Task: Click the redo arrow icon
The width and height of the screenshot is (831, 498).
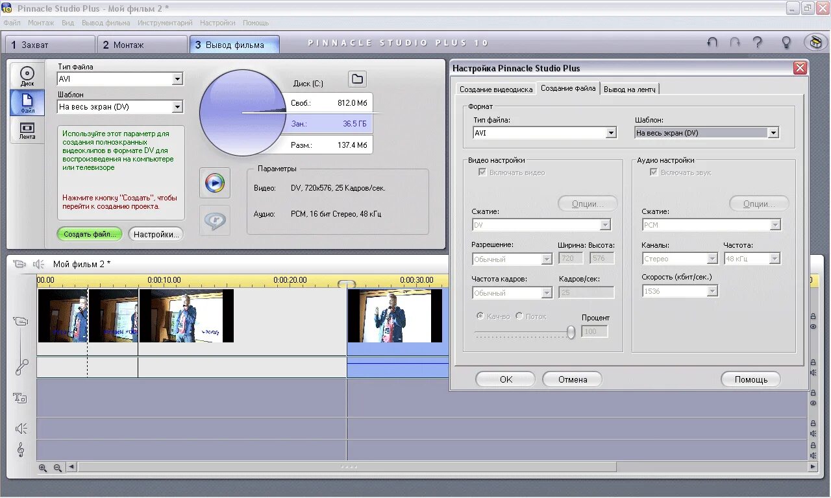Action: 735,43
